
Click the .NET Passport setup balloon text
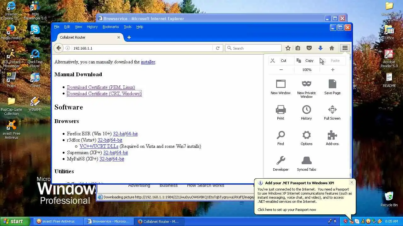pyautogui.click(x=287, y=210)
